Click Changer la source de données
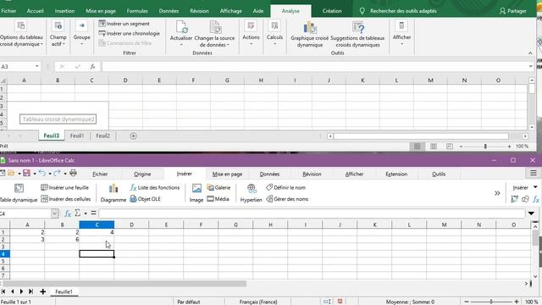Viewport: 542px width, 305px height. (x=214, y=34)
